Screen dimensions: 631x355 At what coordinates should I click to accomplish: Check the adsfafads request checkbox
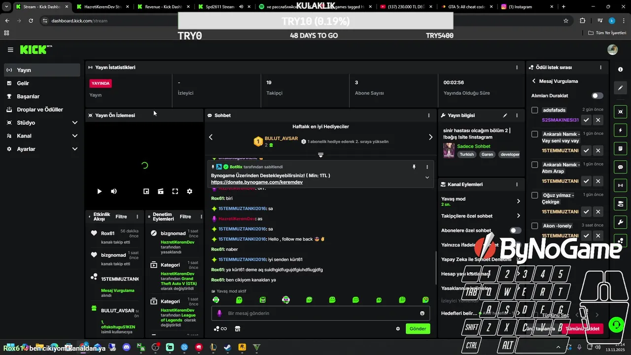[x=534, y=110]
